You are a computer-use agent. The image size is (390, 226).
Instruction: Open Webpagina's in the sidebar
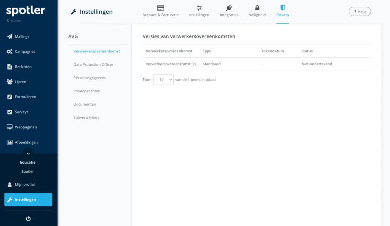tap(9, 127)
